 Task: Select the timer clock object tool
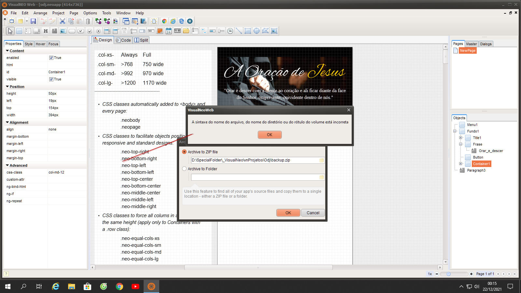click(x=230, y=31)
